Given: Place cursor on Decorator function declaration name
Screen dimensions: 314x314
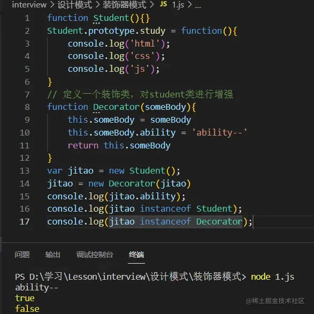Looking at the screenshot, I should pos(116,107).
